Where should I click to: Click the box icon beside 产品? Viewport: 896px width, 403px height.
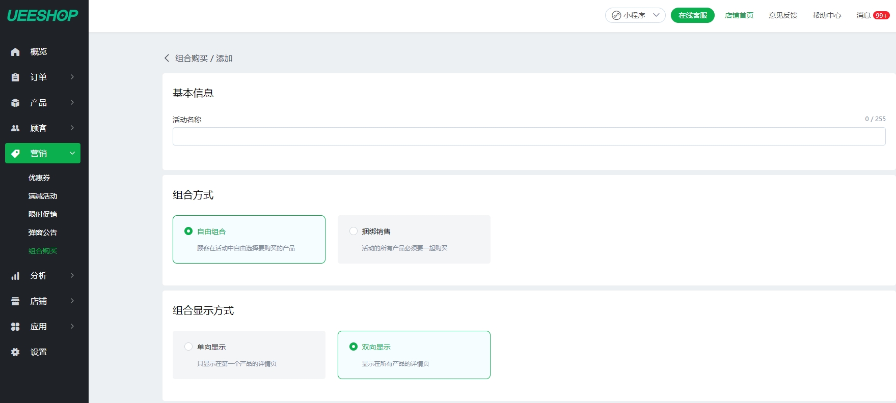[15, 103]
